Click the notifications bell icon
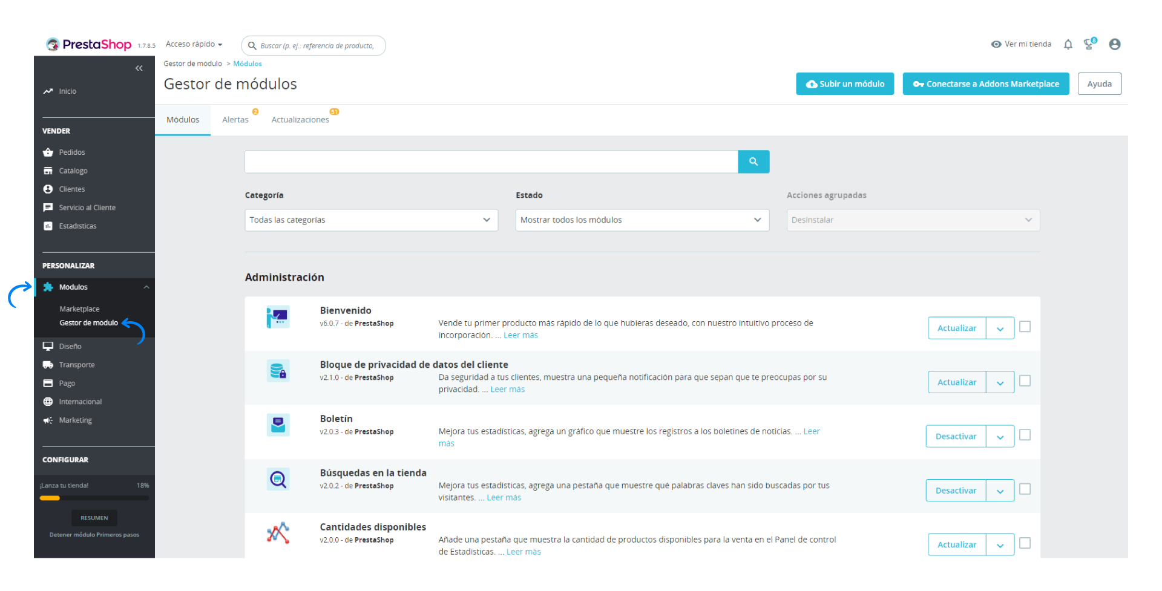The image size is (1162, 591). click(1068, 44)
